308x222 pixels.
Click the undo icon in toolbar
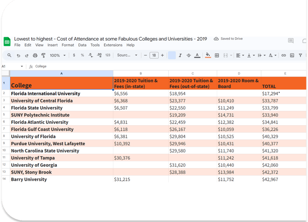click(x=18, y=56)
